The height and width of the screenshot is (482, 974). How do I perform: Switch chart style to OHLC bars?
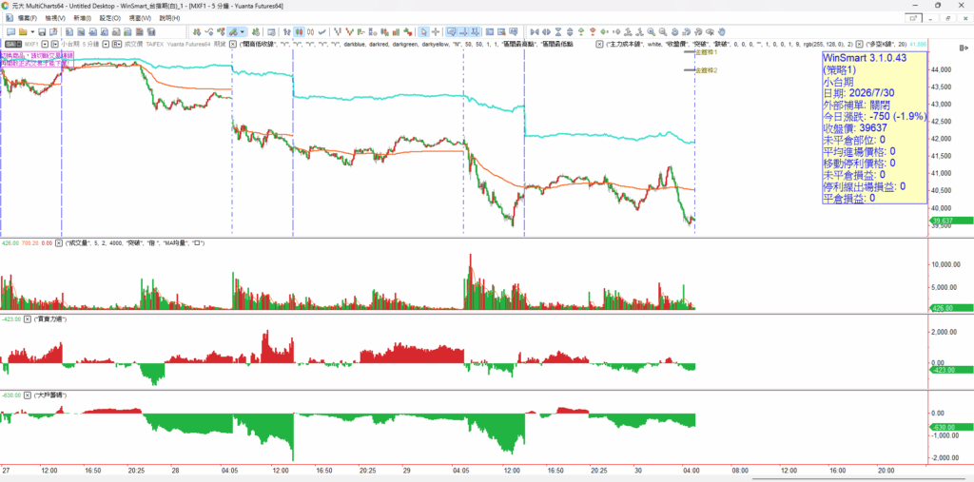(x=287, y=31)
